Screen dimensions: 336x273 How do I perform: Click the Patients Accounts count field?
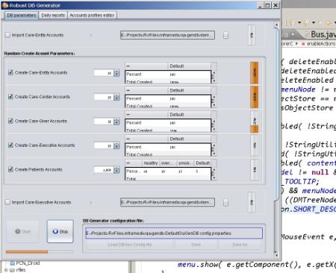point(104,170)
